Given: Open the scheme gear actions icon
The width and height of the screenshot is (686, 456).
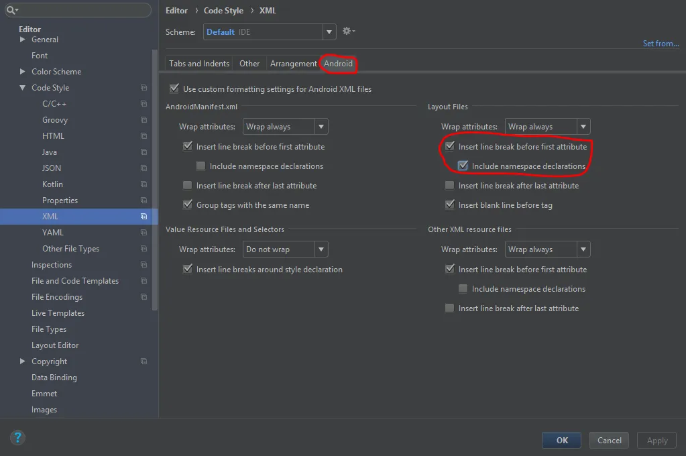Looking at the screenshot, I should point(348,31).
